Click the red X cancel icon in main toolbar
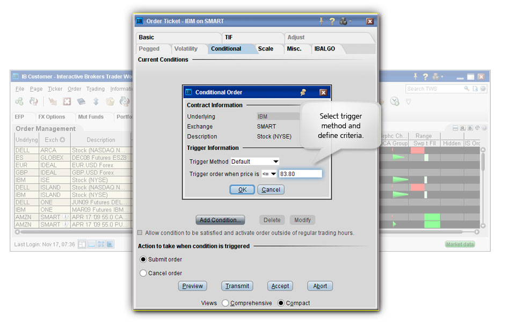This screenshot has width=509, height=322. coord(67,101)
